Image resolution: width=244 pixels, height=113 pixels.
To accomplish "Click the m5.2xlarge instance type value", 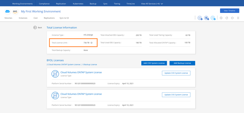I will pyautogui.click(x=88, y=35).
